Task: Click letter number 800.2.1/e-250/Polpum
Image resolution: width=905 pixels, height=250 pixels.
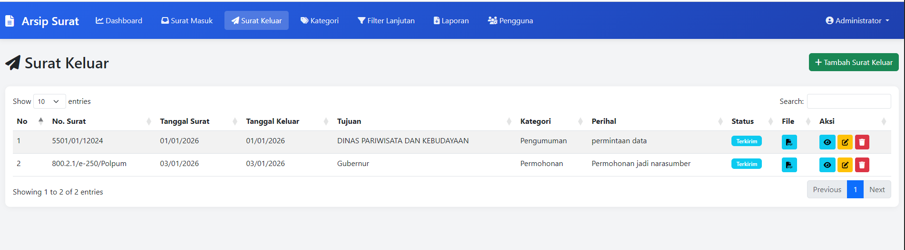Action: [89, 163]
